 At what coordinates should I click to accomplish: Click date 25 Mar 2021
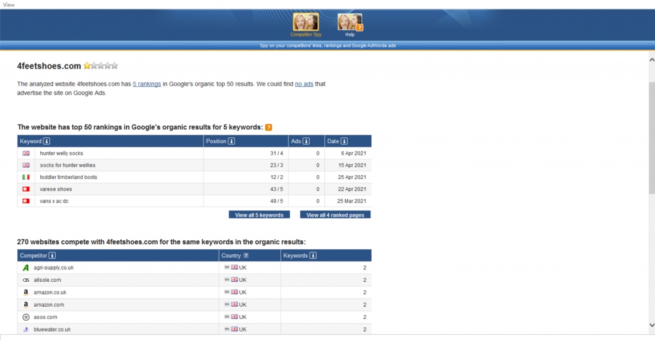[x=352, y=201]
